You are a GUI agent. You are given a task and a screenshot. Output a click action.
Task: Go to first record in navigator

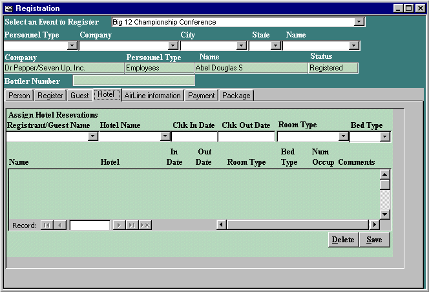47,225
